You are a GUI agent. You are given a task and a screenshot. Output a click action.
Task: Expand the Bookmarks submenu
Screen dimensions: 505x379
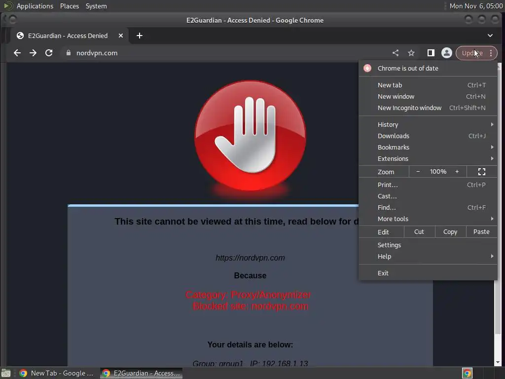tap(428, 147)
